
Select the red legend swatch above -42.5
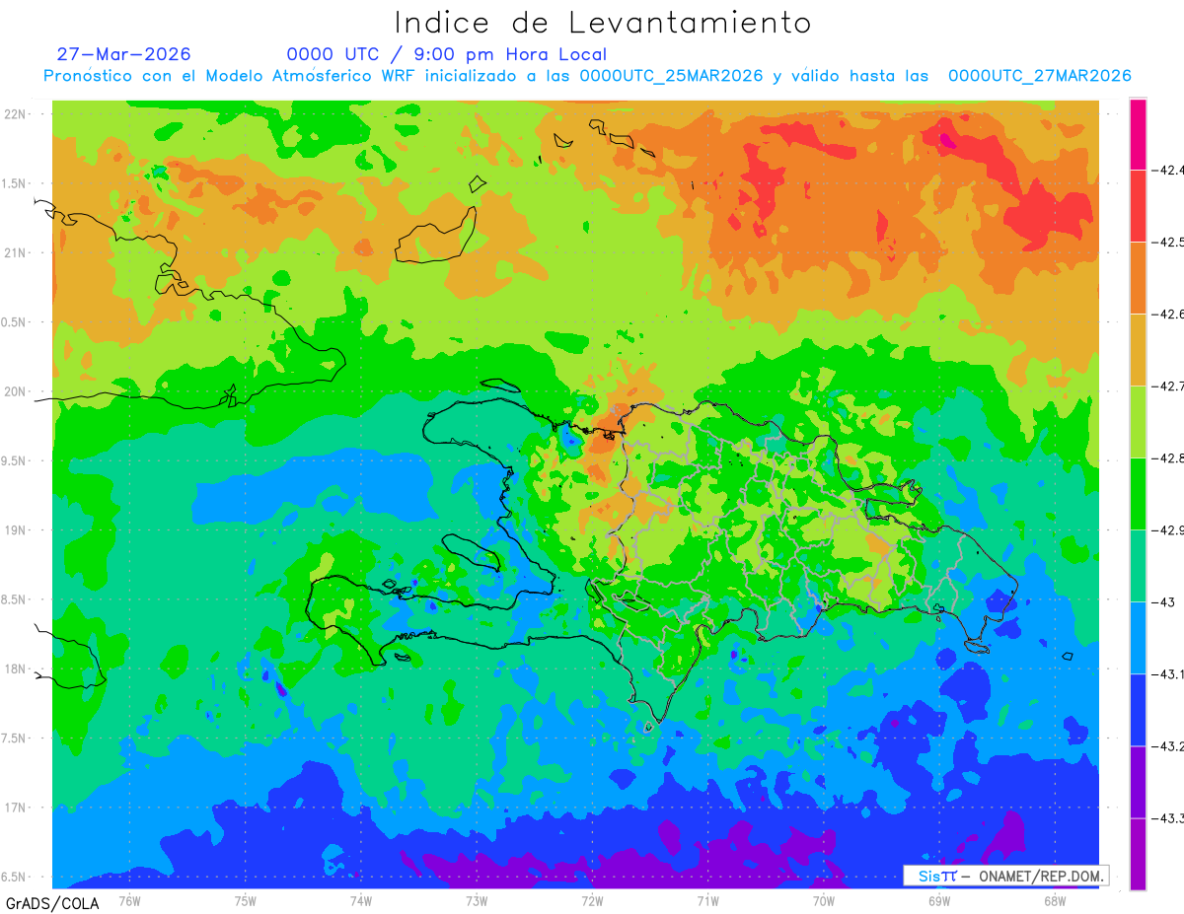tap(1138, 205)
